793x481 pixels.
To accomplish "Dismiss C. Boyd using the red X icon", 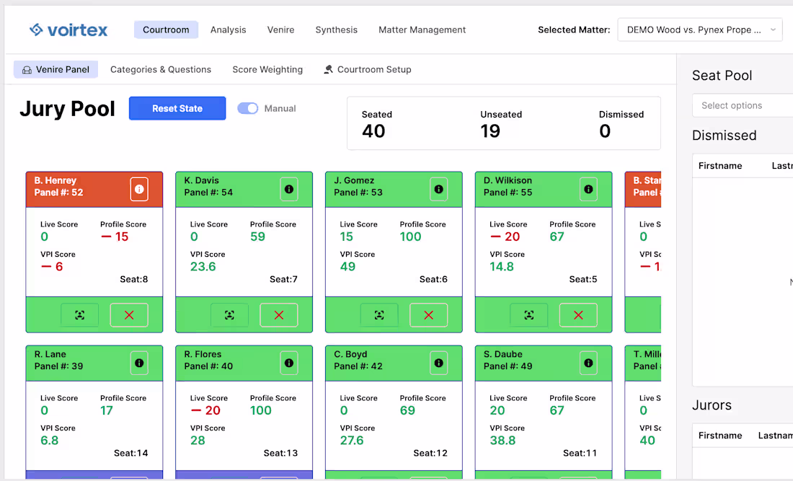I will [x=428, y=480].
